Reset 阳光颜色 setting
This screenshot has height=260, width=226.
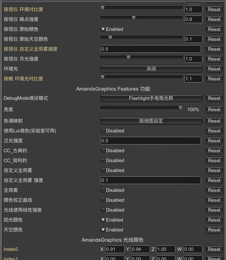point(214,220)
